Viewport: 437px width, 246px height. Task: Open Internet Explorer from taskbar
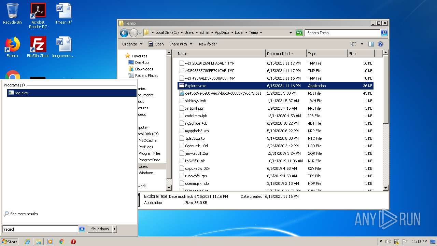click(27, 242)
